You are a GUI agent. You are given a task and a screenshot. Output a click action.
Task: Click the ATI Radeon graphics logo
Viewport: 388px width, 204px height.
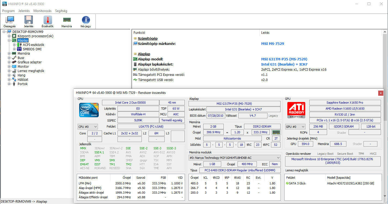click(x=296, y=110)
